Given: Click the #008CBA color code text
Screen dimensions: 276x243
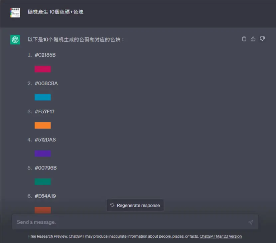Looking at the screenshot, I should [x=46, y=83].
